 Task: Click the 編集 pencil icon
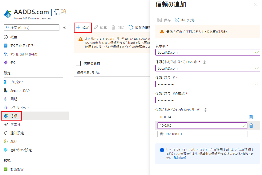[96, 27]
